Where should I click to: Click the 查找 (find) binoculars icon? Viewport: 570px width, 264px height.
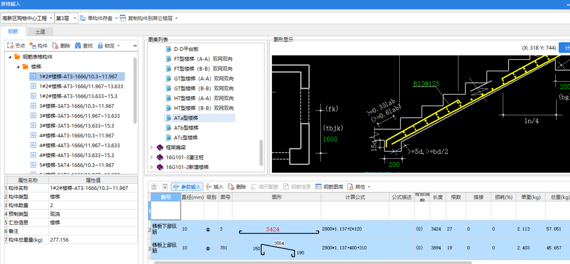[78, 46]
